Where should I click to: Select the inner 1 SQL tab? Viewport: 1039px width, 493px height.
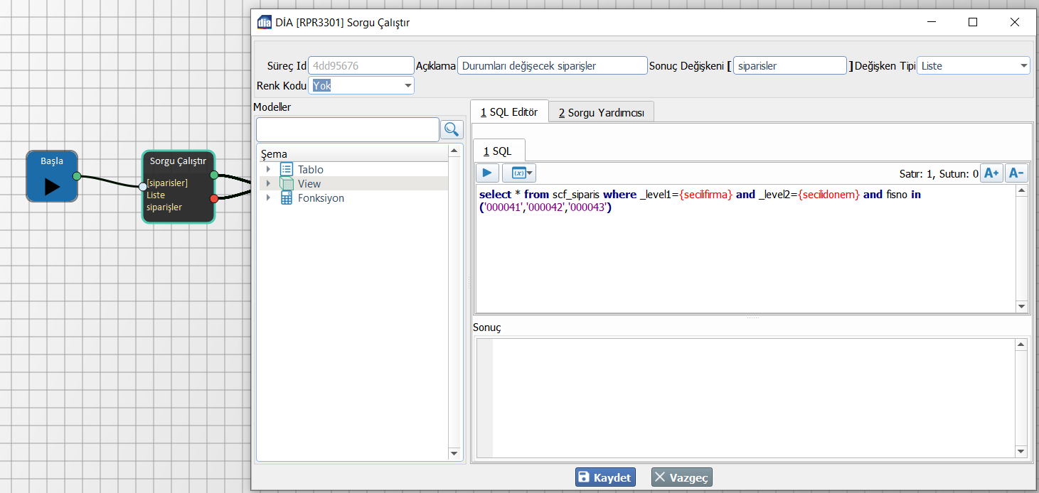tap(498, 151)
